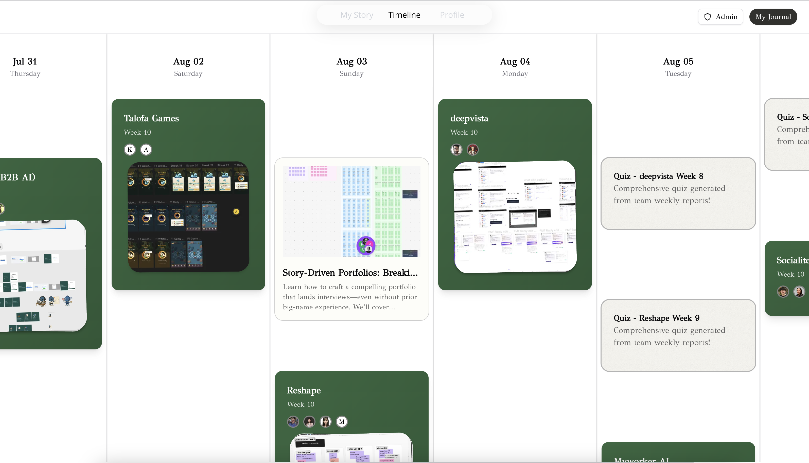Open Quiz - deepvista Week 8 card

[678, 193]
